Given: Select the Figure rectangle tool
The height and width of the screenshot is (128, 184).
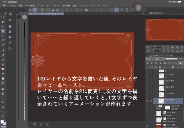Looking at the screenshot, I should pos(3,98).
